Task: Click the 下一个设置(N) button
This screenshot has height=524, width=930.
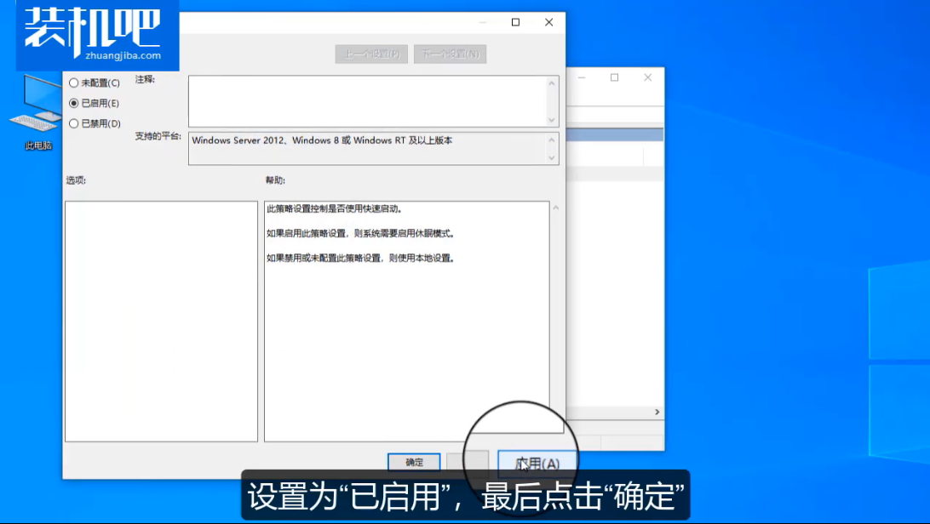Action: (x=450, y=54)
